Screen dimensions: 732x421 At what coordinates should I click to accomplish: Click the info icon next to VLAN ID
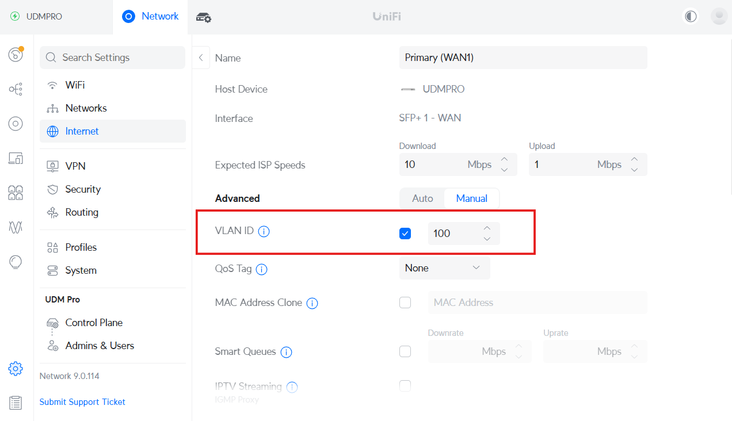(x=264, y=232)
